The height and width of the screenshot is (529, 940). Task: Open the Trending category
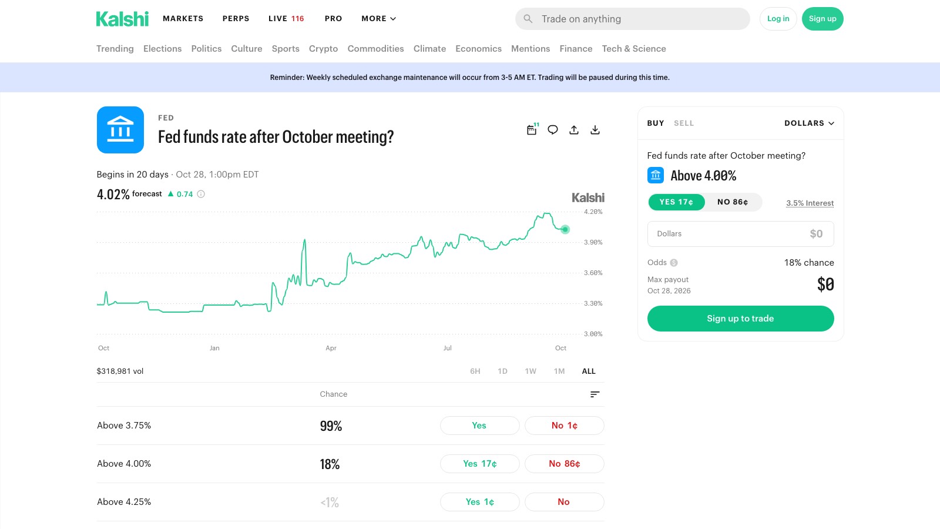pyautogui.click(x=115, y=49)
